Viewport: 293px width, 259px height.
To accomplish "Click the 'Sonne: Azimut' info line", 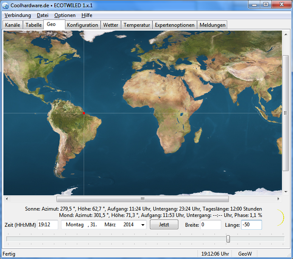I will [x=144, y=209].
